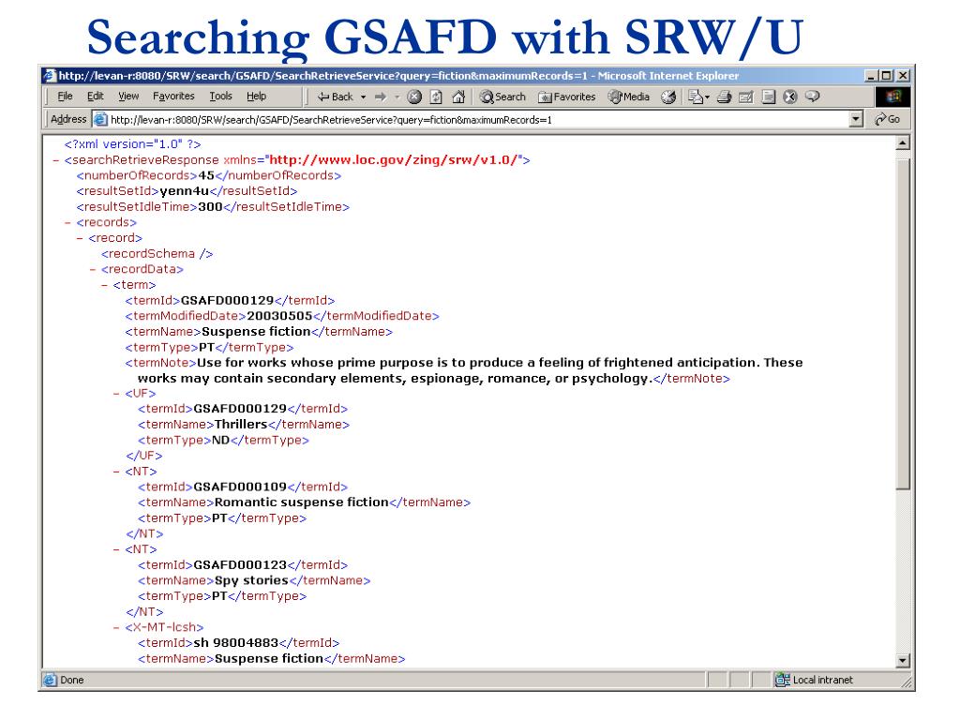The height and width of the screenshot is (720, 960).
Task: Click the GSAFD000123 term ID
Action: [240, 565]
